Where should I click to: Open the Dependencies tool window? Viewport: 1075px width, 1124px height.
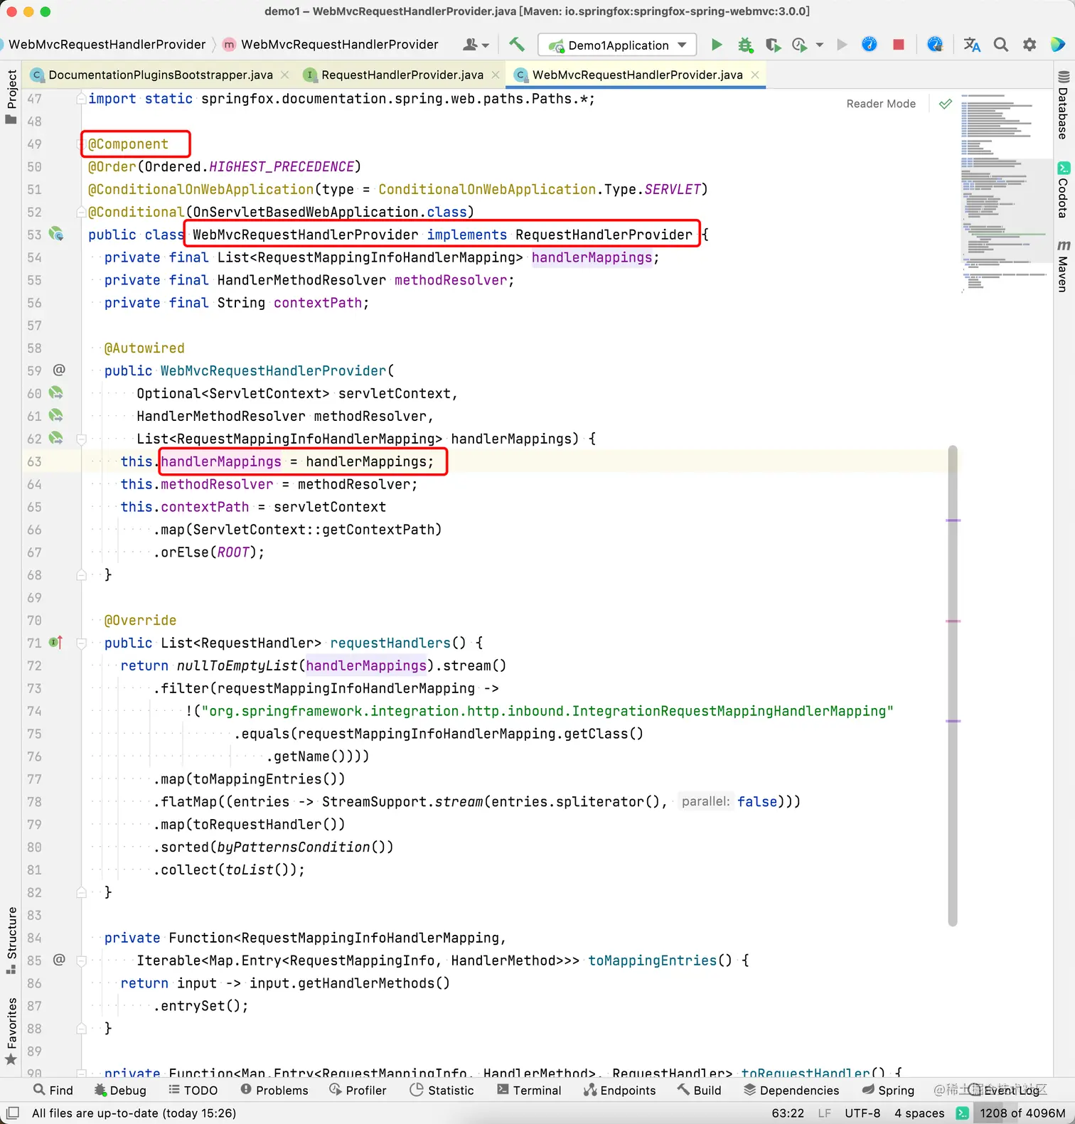[791, 1090]
